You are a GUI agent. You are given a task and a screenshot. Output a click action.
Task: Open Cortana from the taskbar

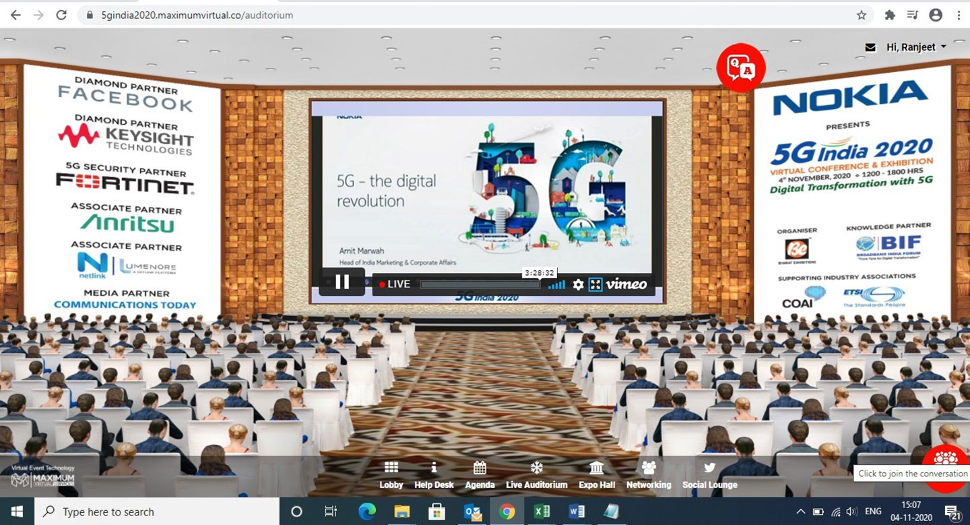coord(296,512)
